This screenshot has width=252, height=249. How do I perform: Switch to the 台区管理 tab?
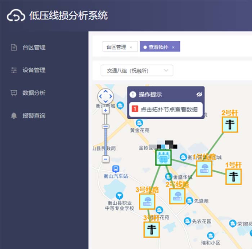pos(116,47)
